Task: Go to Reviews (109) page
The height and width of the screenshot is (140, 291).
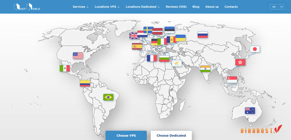Action: coord(176,7)
